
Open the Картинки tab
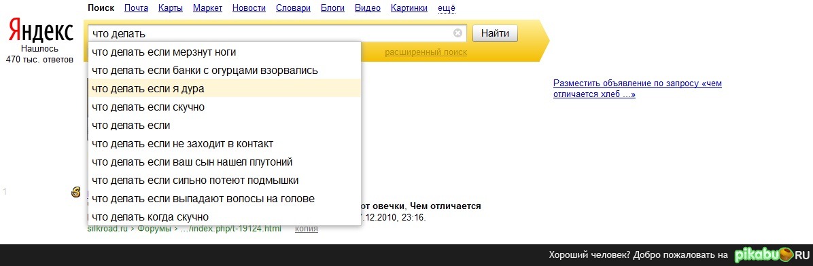(409, 7)
